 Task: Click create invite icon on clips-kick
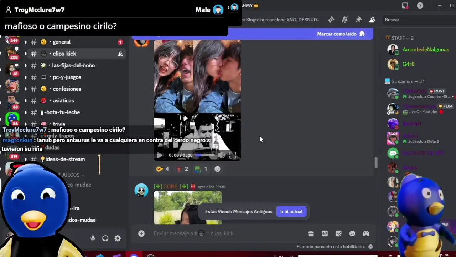point(120,54)
